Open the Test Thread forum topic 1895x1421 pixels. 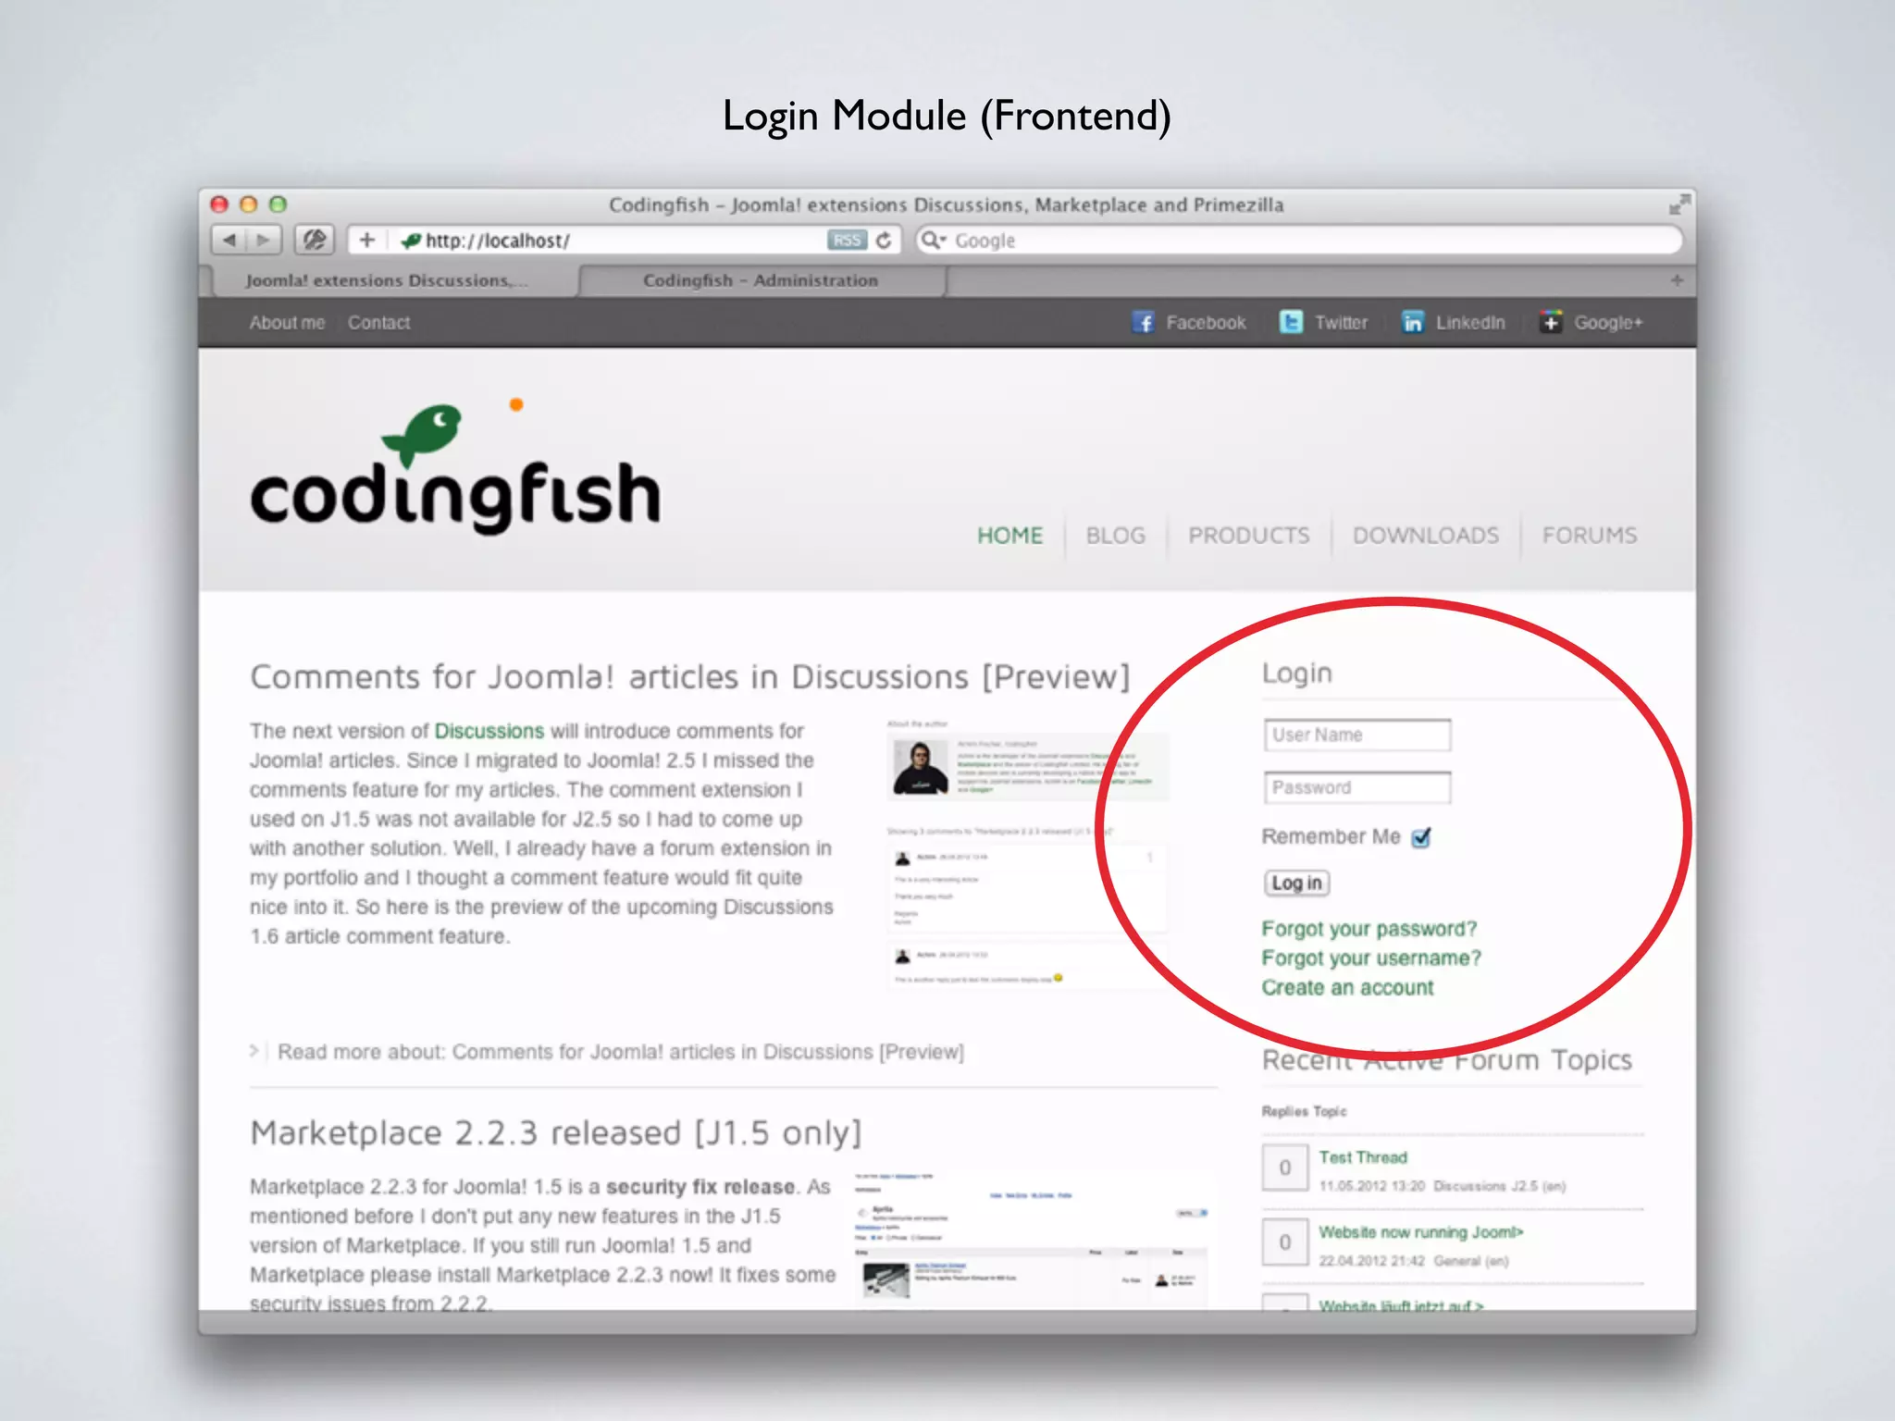coord(1362,1157)
